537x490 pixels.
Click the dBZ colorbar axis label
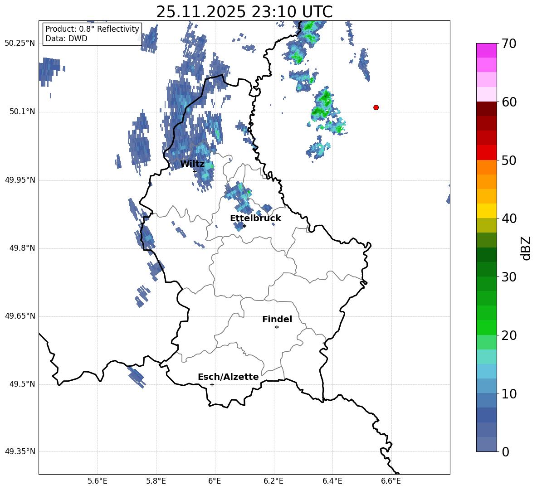526,248
